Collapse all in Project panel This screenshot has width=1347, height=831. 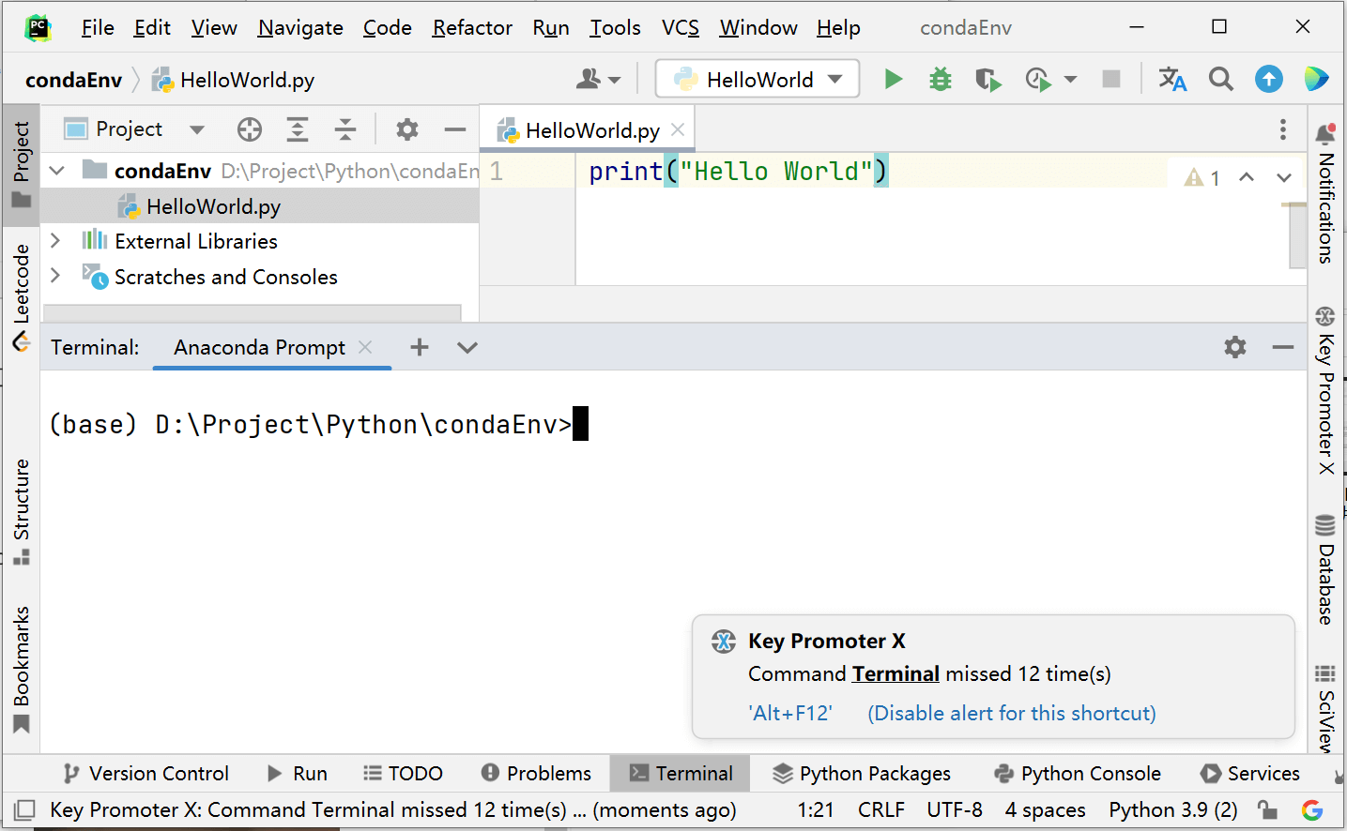point(345,129)
